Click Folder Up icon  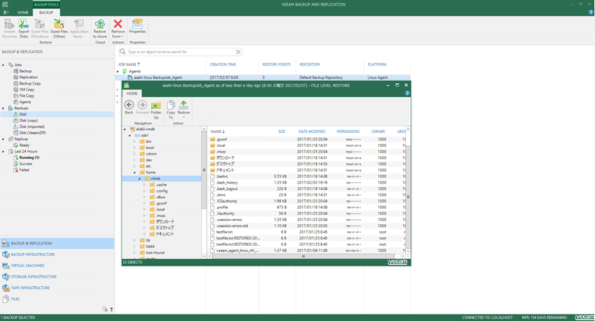click(x=156, y=110)
